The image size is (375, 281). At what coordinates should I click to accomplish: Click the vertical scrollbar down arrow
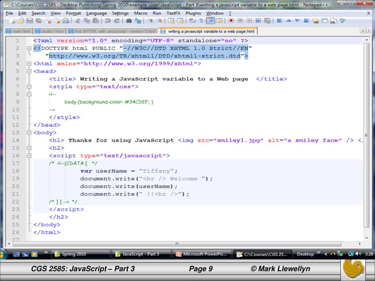tap(367, 238)
